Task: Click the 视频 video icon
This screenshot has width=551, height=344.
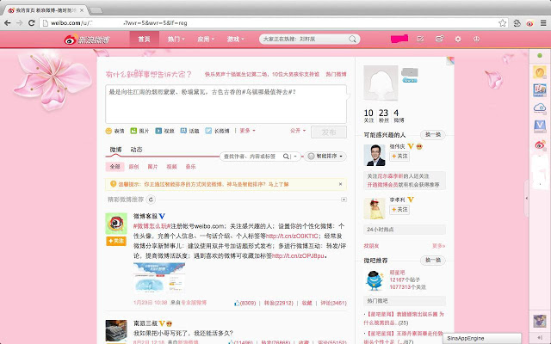Action: point(158,131)
